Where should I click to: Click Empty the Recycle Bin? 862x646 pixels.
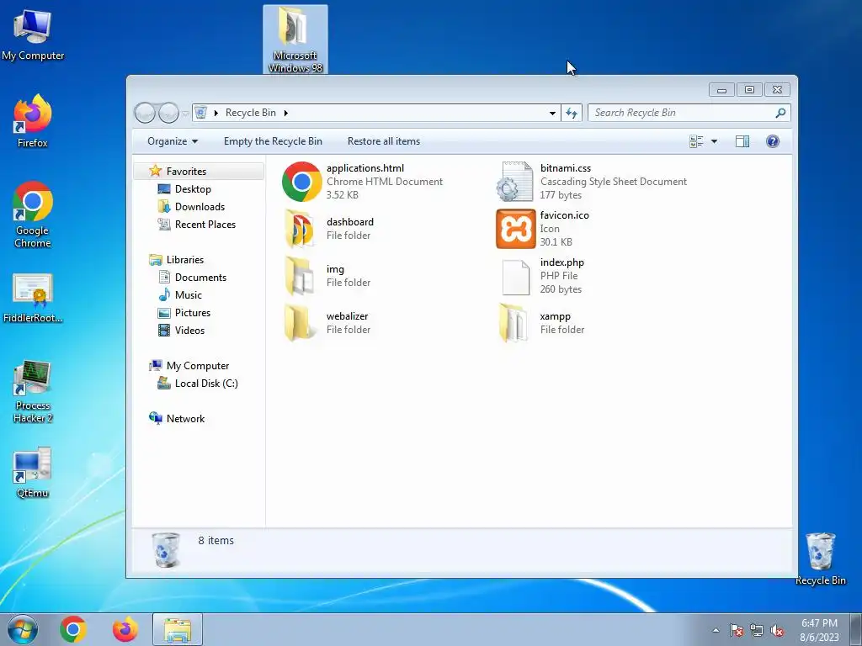point(273,141)
